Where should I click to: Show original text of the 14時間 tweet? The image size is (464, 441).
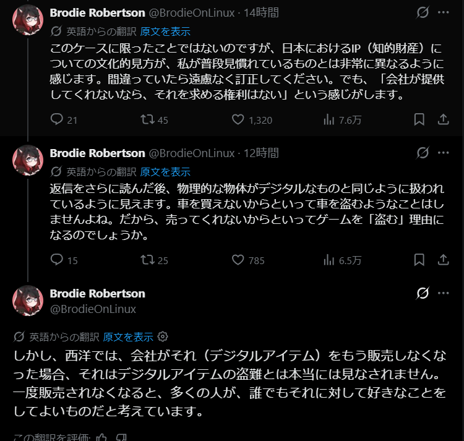165,32
